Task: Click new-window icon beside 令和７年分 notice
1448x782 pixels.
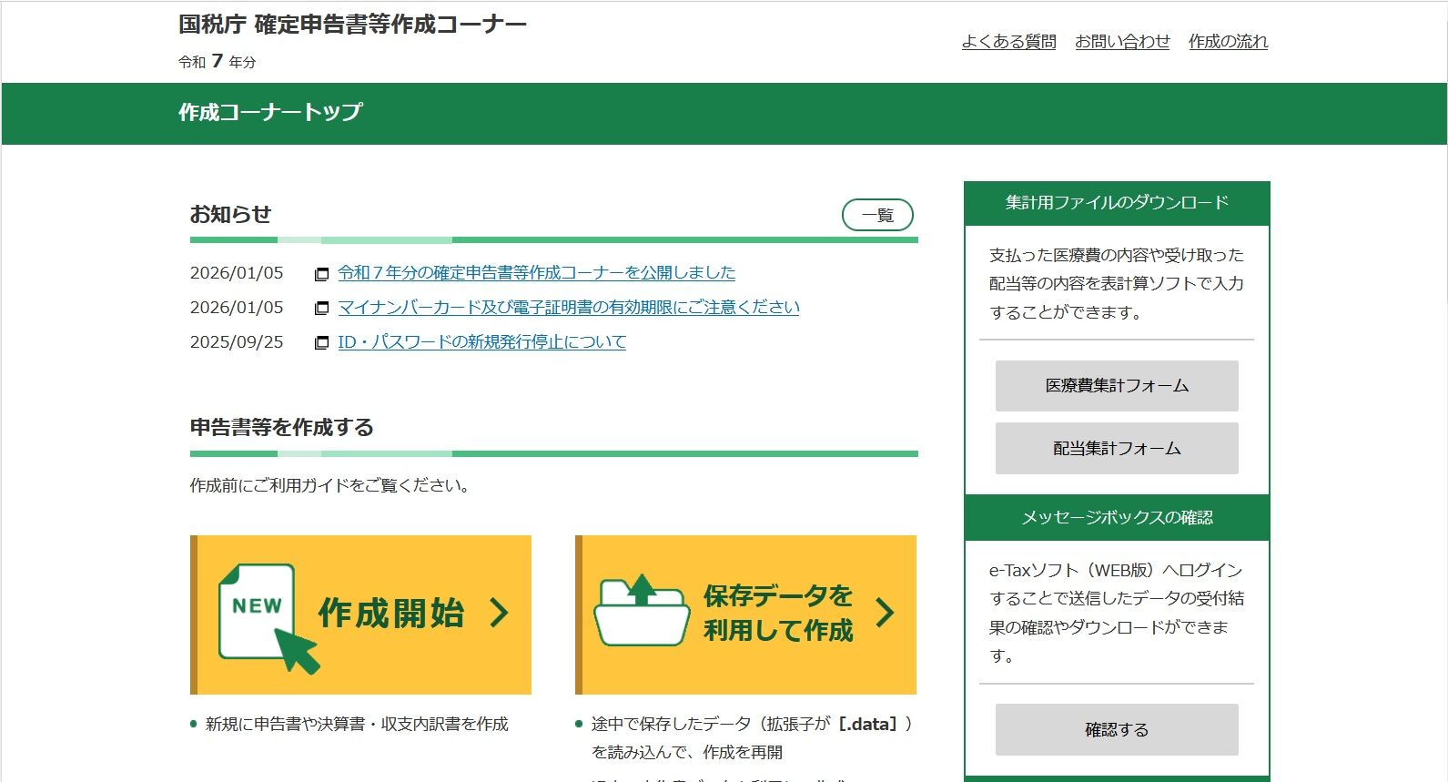Action: tap(321, 273)
